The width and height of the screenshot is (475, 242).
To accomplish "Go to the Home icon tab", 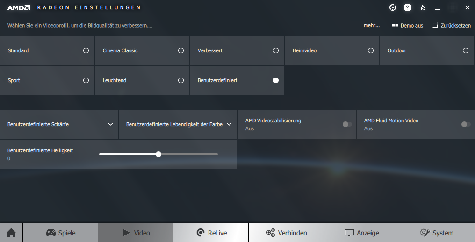I will 11,233.
